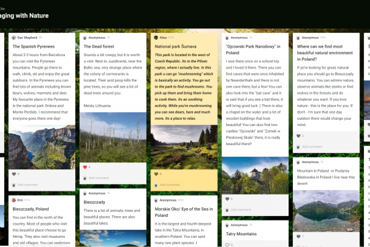Add comment on The Spanish Pyrenees post
This screenshot has width=370, height=247.
[x=28, y=185]
